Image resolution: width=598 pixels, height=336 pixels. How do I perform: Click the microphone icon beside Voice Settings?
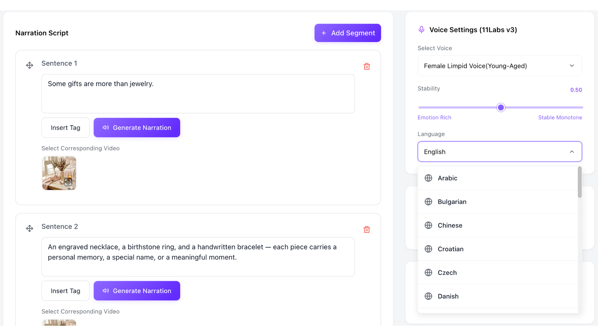click(x=421, y=30)
